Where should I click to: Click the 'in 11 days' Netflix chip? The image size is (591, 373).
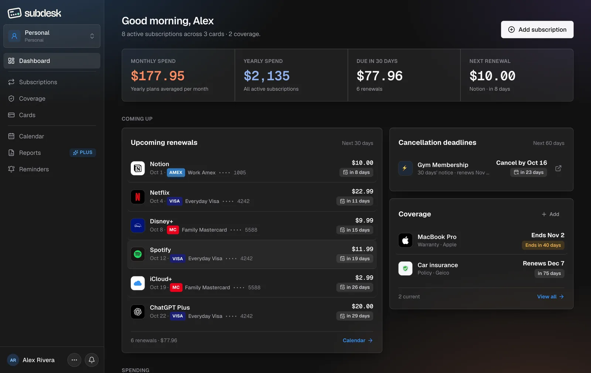point(355,201)
